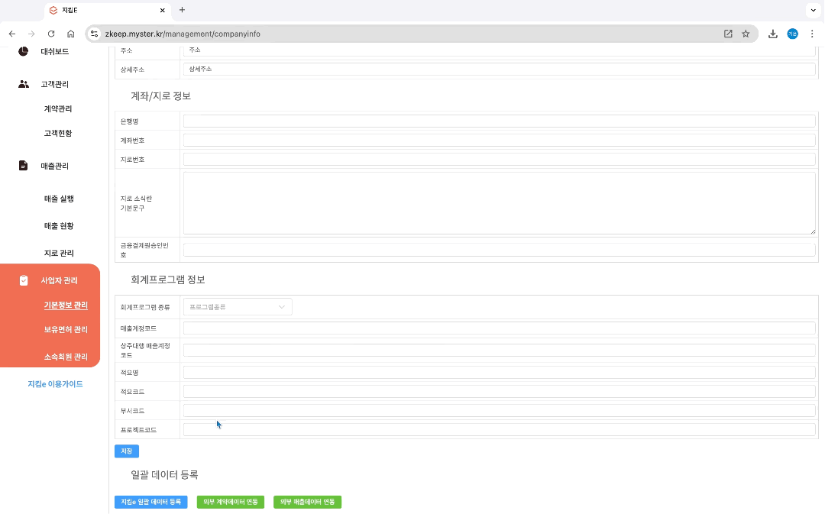Open site information icon in address bar

pyautogui.click(x=94, y=34)
